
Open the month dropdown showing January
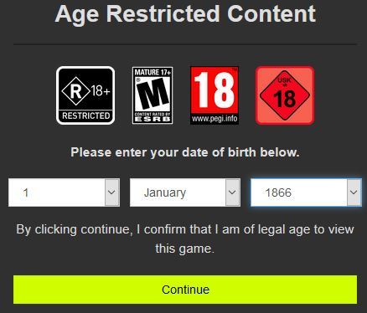tap(185, 192)
